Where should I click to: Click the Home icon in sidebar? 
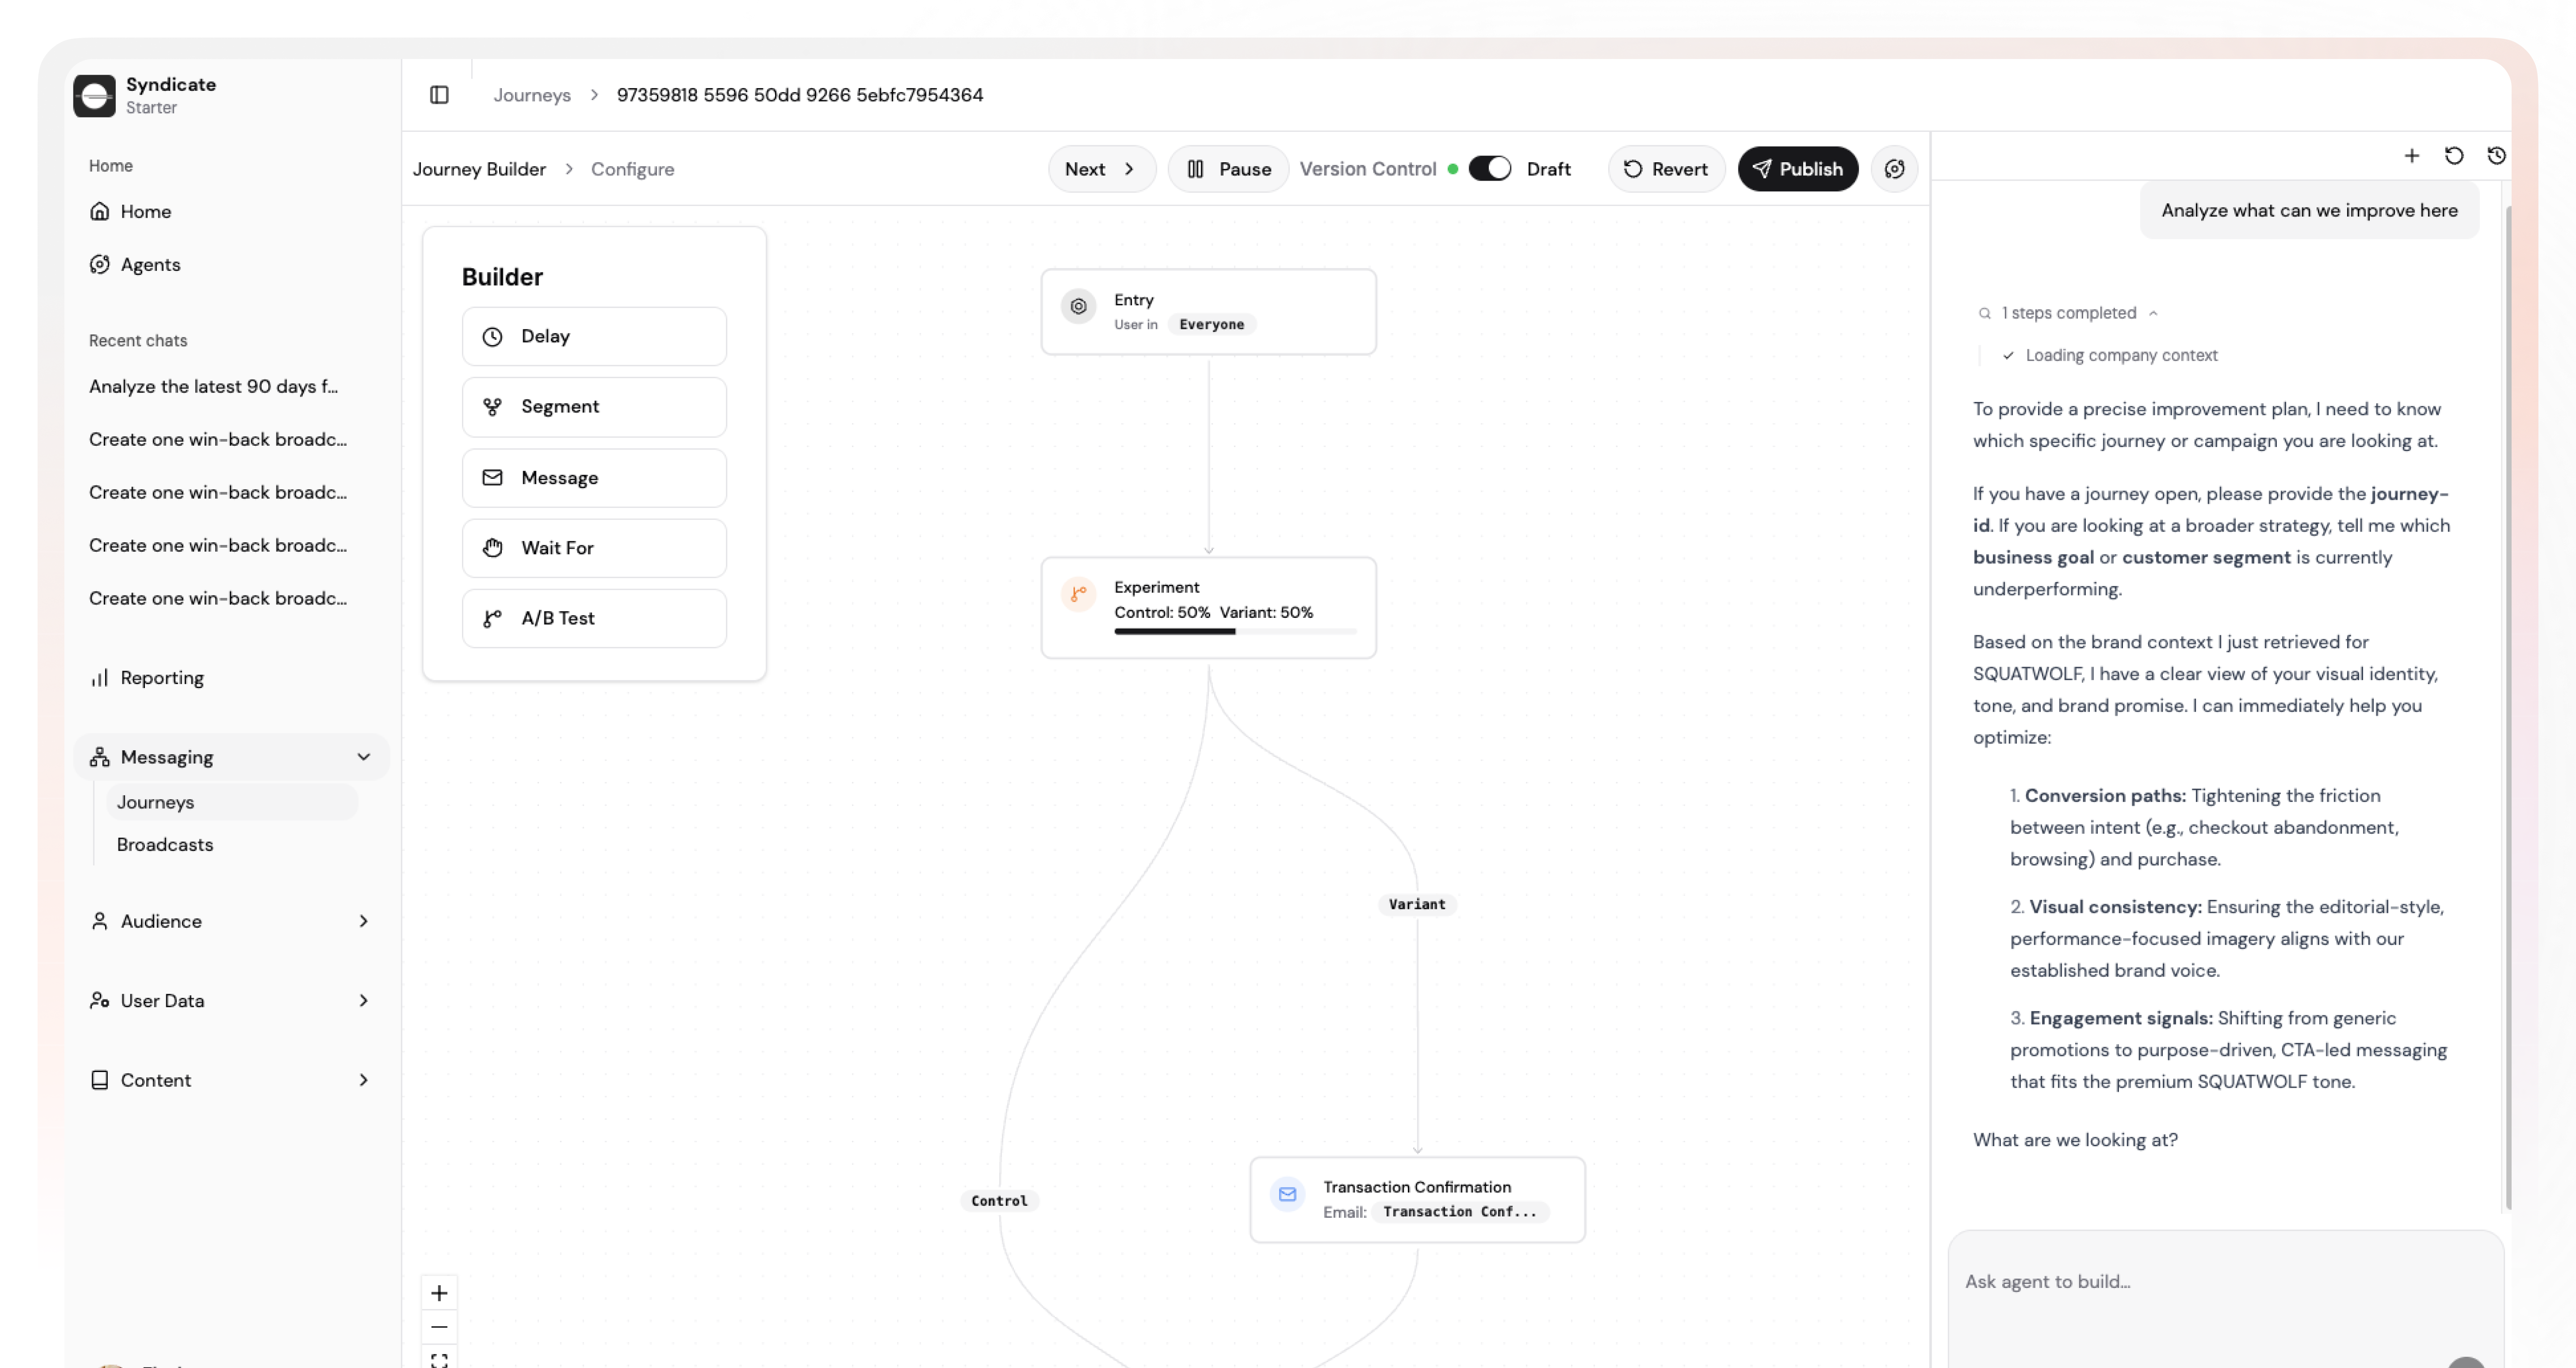point(100,211)
